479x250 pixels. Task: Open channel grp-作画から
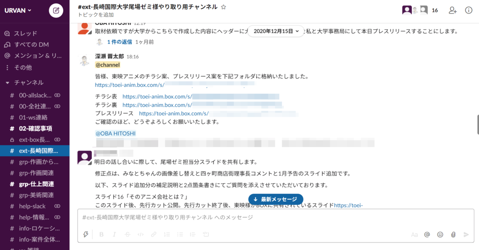[35, 162]
